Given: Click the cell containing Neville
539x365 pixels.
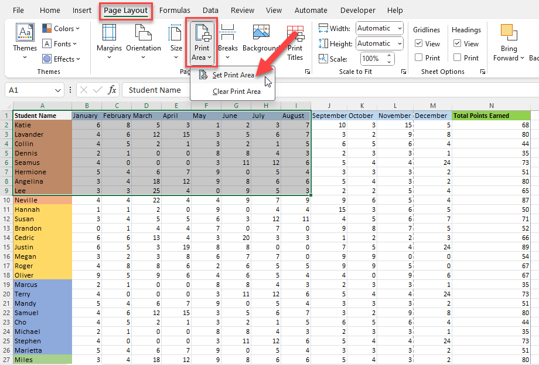Looking at the screenshot, I should pyautogui.click(x=42, y=200).
